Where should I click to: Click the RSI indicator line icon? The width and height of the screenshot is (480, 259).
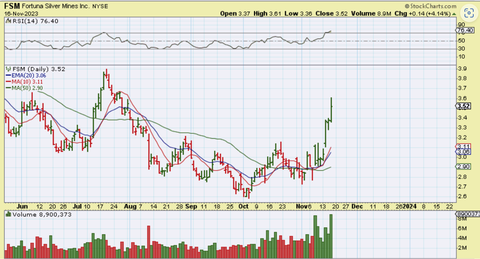(x=8, y=21)
